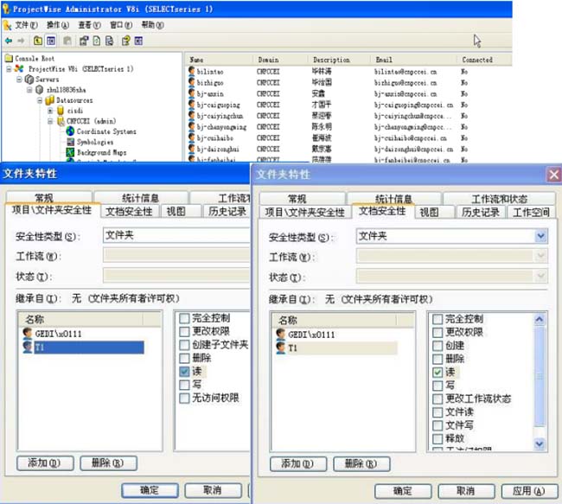Click the ProjectWise V8i pinwheel icon
The image size is (562, 504).
coord(19,68)
